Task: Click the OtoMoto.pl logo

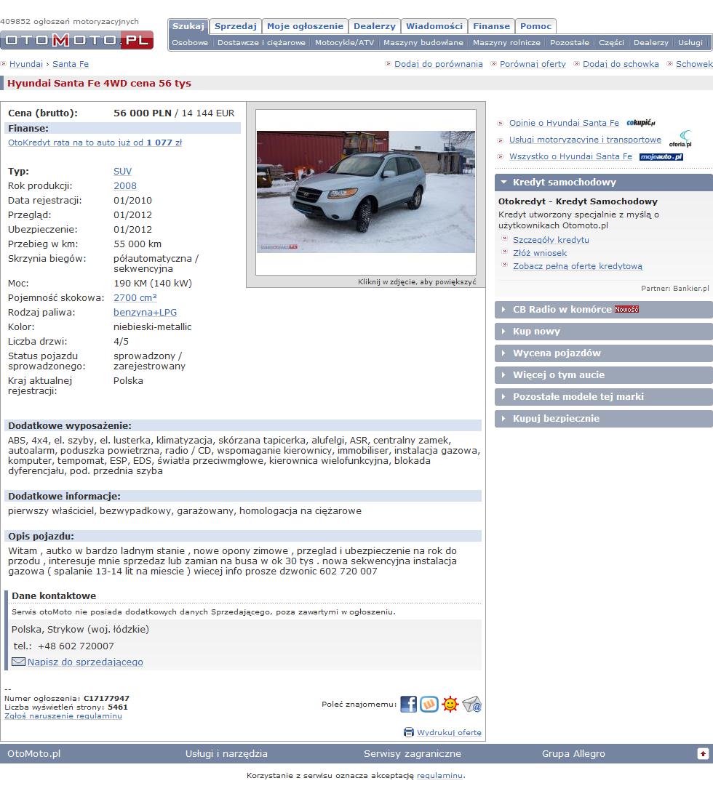Action: (x=76, y=40)
